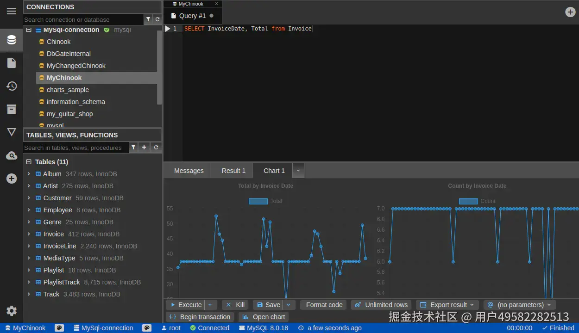Expand the Artist table

pos(29,186)
